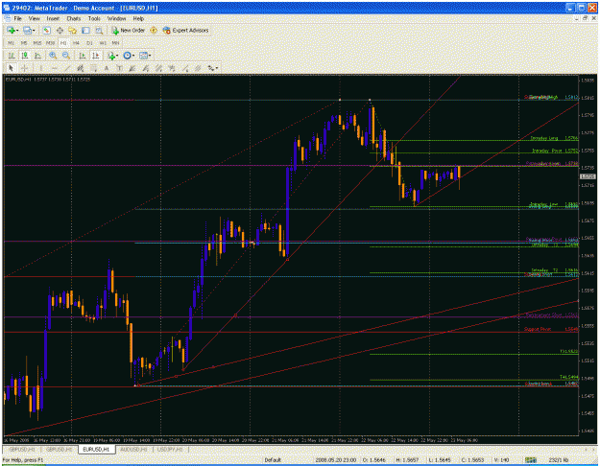600x466 pixels.
Task: Click the New Order button
Action: point(129,30)
